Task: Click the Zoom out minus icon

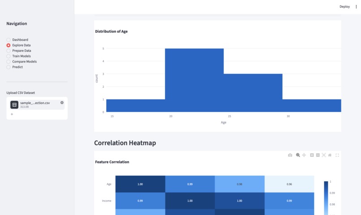Action: [x=318, y=155]
